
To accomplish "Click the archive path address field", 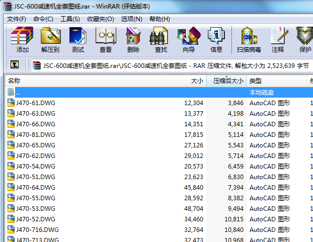I will (x=172, y=65).
